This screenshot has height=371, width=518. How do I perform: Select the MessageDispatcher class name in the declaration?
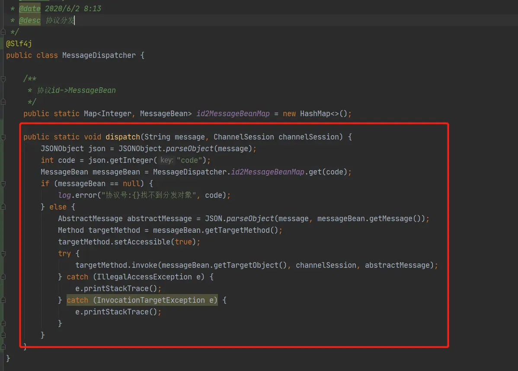tap(99, 55)
